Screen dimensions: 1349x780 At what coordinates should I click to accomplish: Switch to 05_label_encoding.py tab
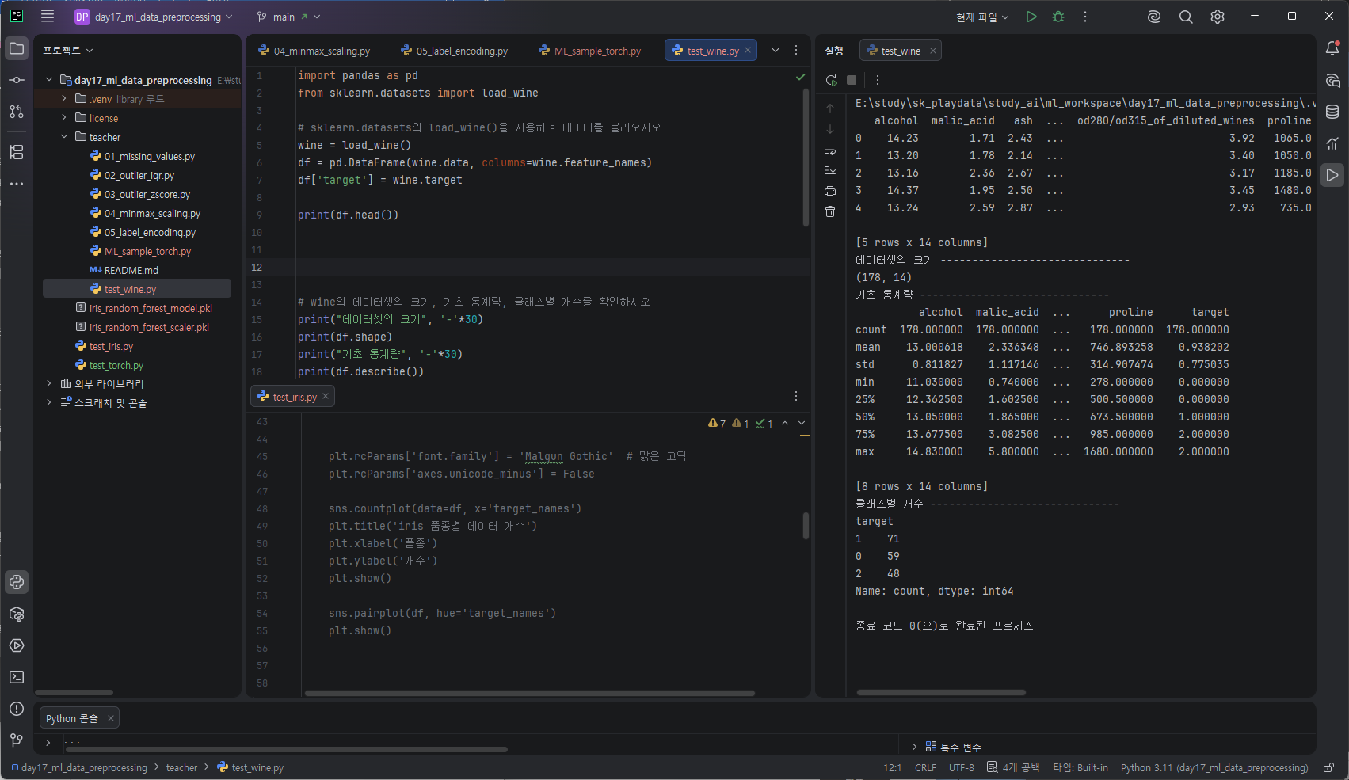click(455, 51)
